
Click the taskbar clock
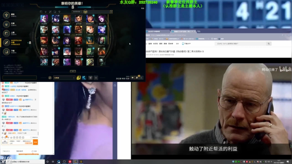point(279,162)
